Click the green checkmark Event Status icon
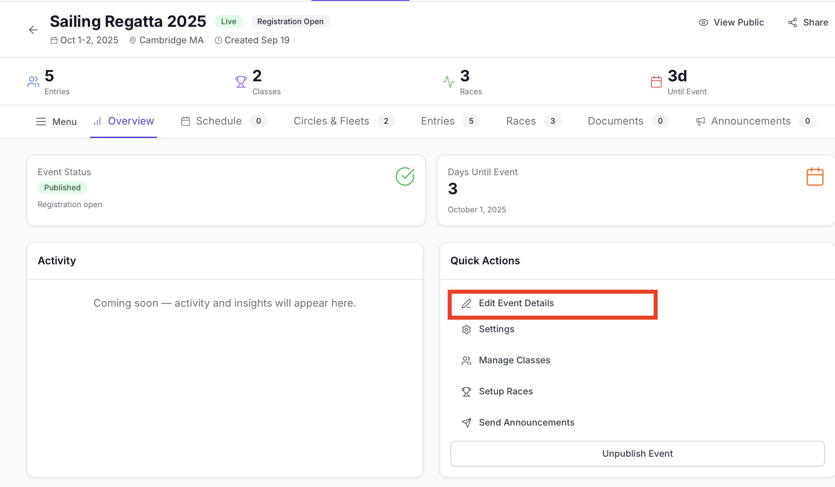 click(405, 176)
